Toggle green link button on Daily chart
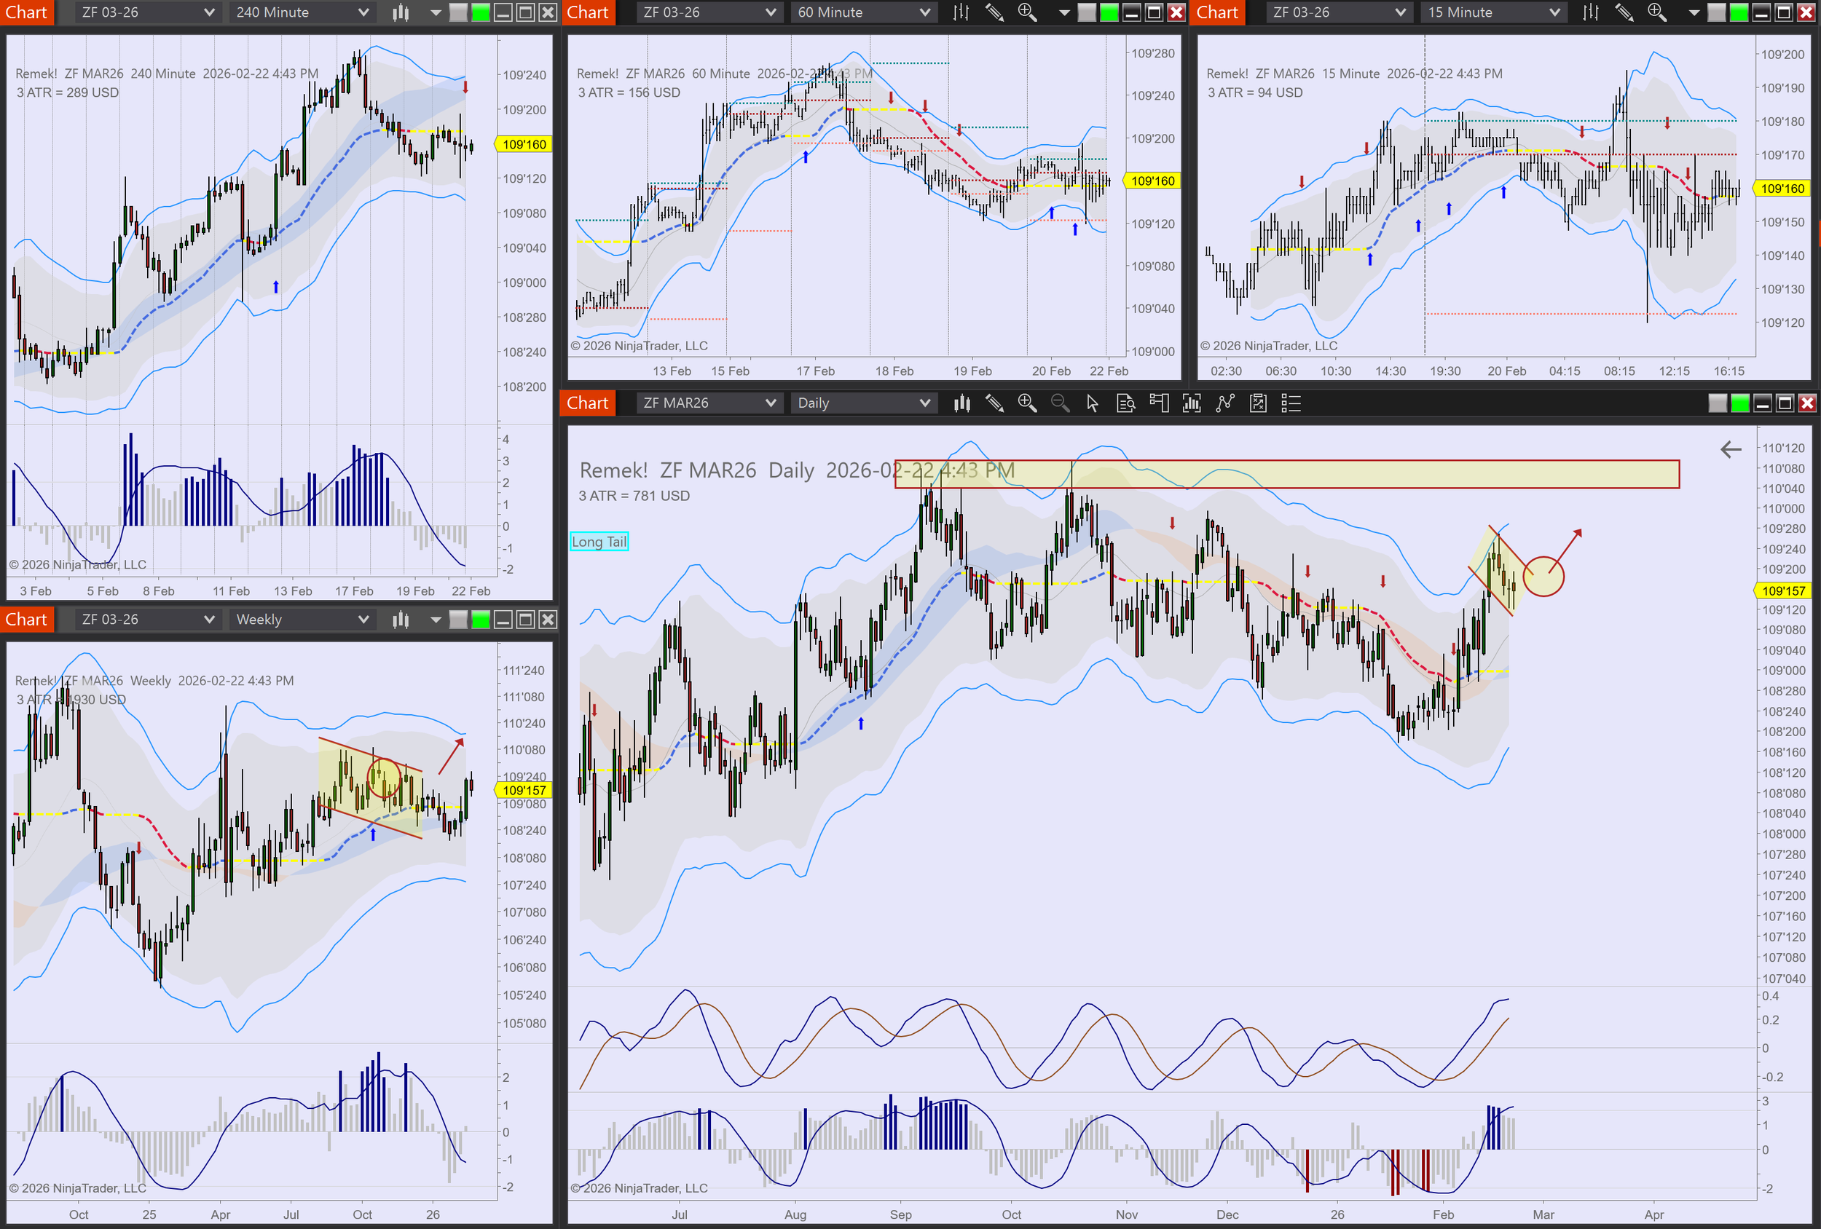The height and width of the screenshot is (1229, 1821). coord(1739,403)
